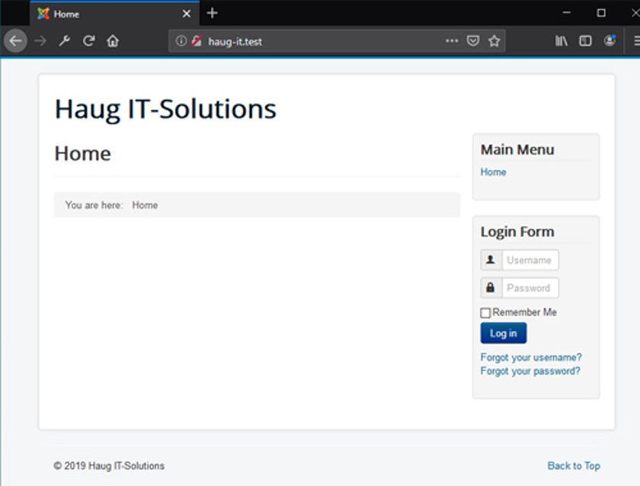Open the Forgot your username? link
The width and height of the screenshot is (640, 486).
point(530,357)
